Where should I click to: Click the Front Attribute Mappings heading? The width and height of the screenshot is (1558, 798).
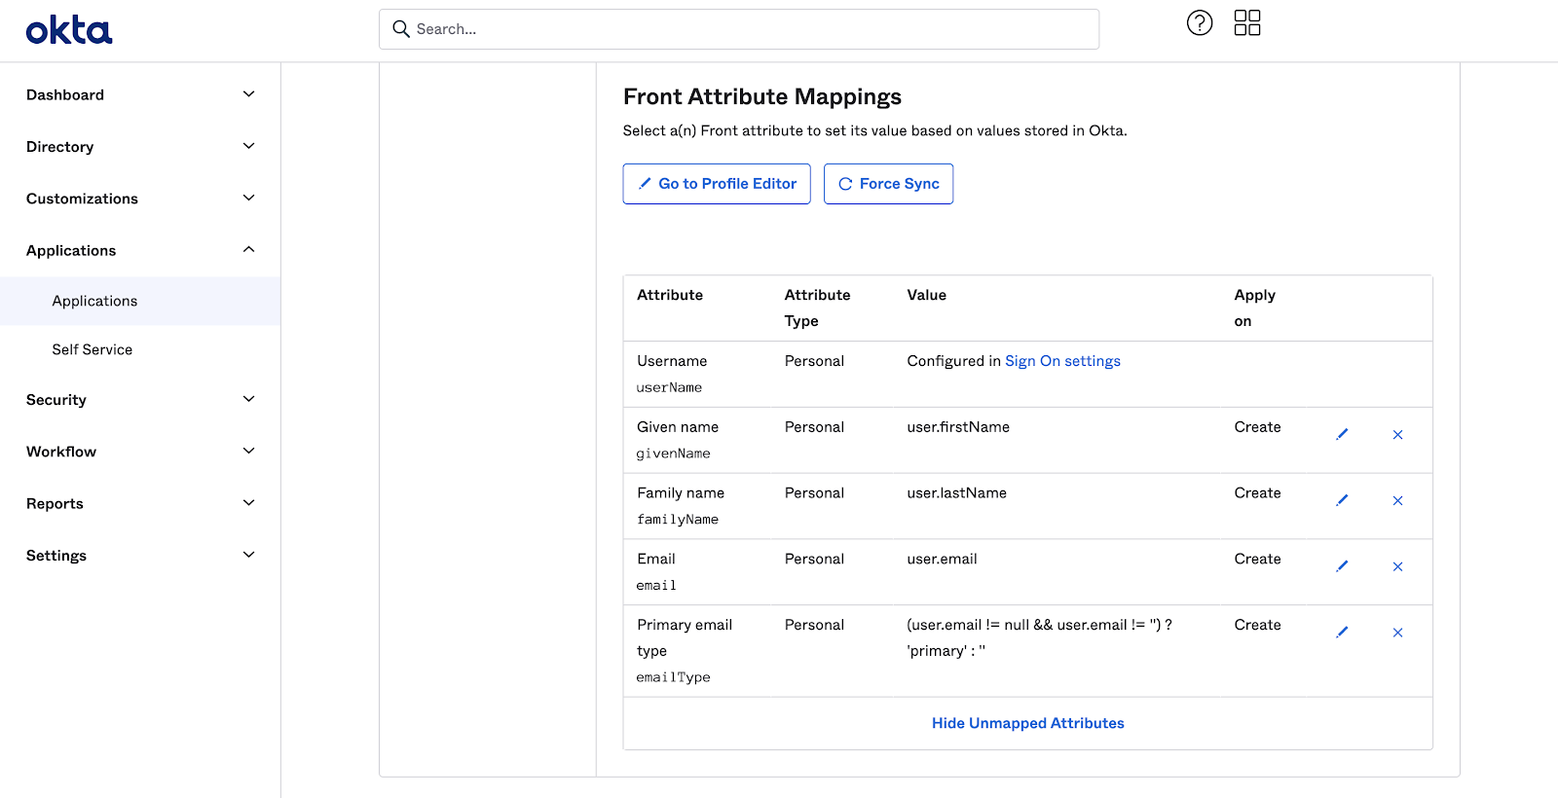[762, 96]
